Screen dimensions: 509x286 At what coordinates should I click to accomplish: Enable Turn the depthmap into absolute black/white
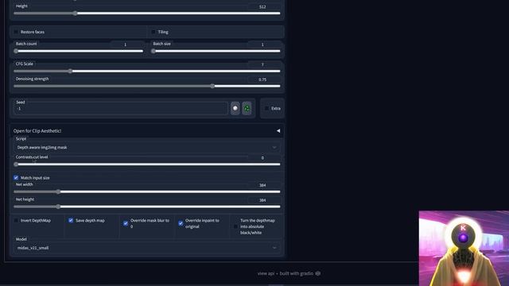point(235,226)
